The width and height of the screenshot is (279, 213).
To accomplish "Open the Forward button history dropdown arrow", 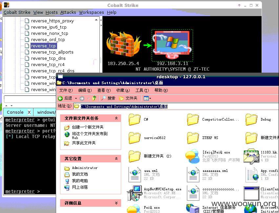I will 88,98.
